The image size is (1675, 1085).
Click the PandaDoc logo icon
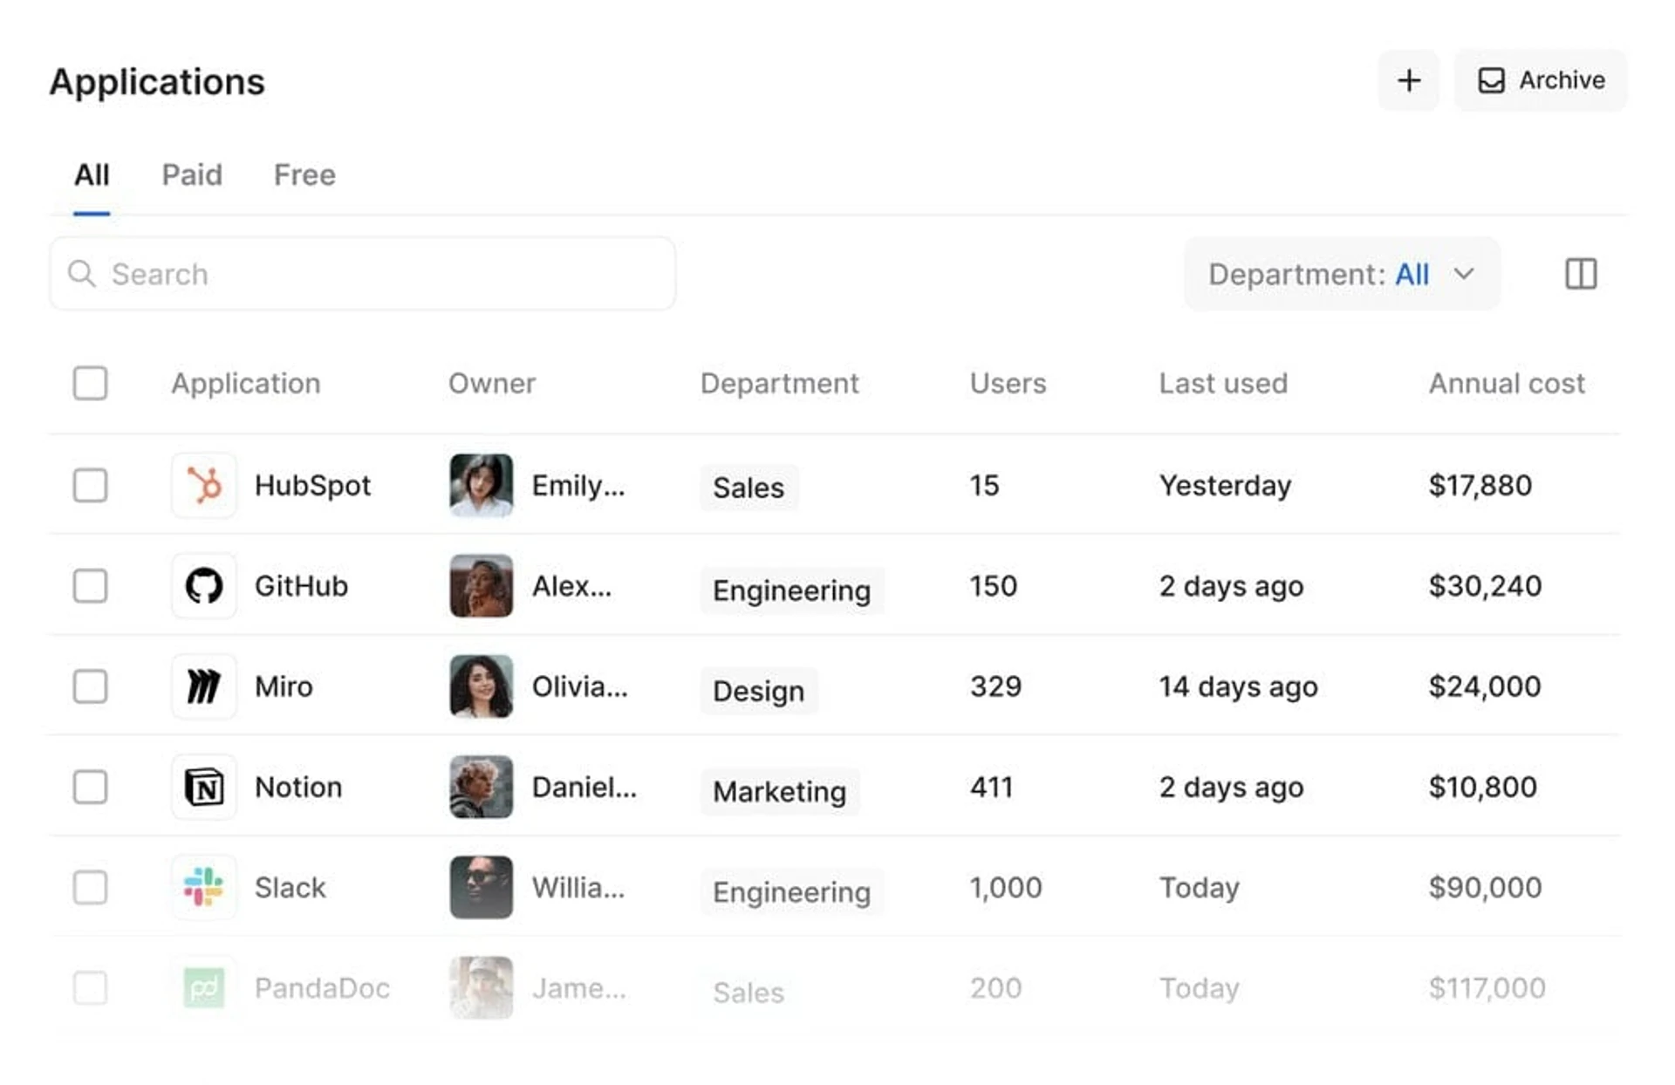coord(204,988)
